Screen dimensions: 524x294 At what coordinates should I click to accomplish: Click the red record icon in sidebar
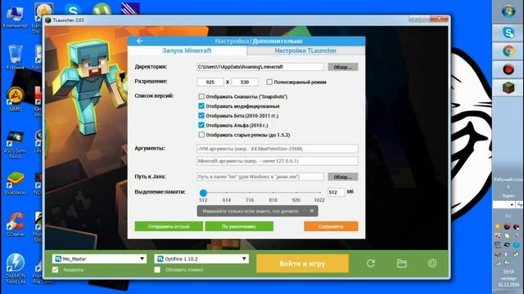(x=508, y=69)
